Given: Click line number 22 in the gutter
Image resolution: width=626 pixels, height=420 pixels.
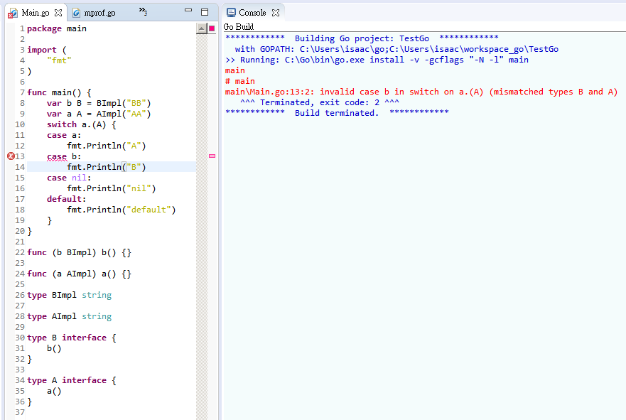Looking at the screenshot, I should tap(20, 252).
